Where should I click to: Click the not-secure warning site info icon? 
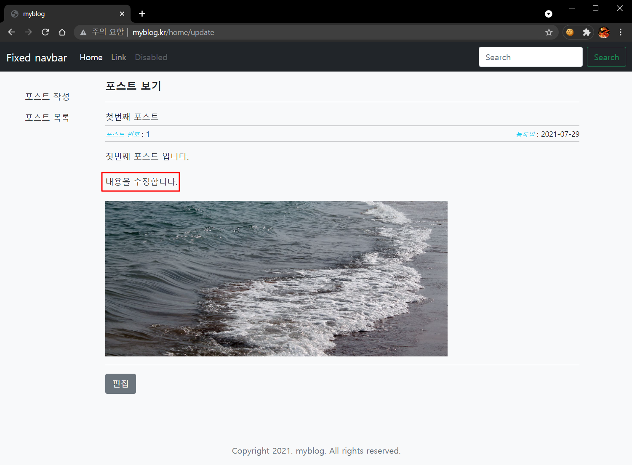(83, 32)
